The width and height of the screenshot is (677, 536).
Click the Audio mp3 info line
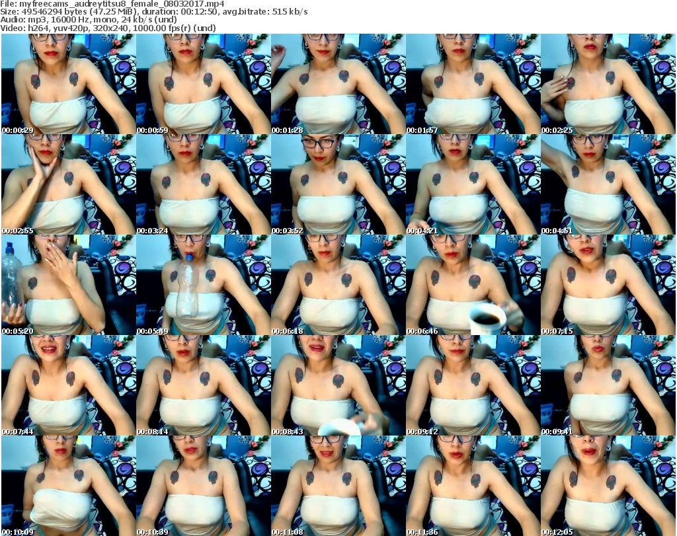coord(89,20)
